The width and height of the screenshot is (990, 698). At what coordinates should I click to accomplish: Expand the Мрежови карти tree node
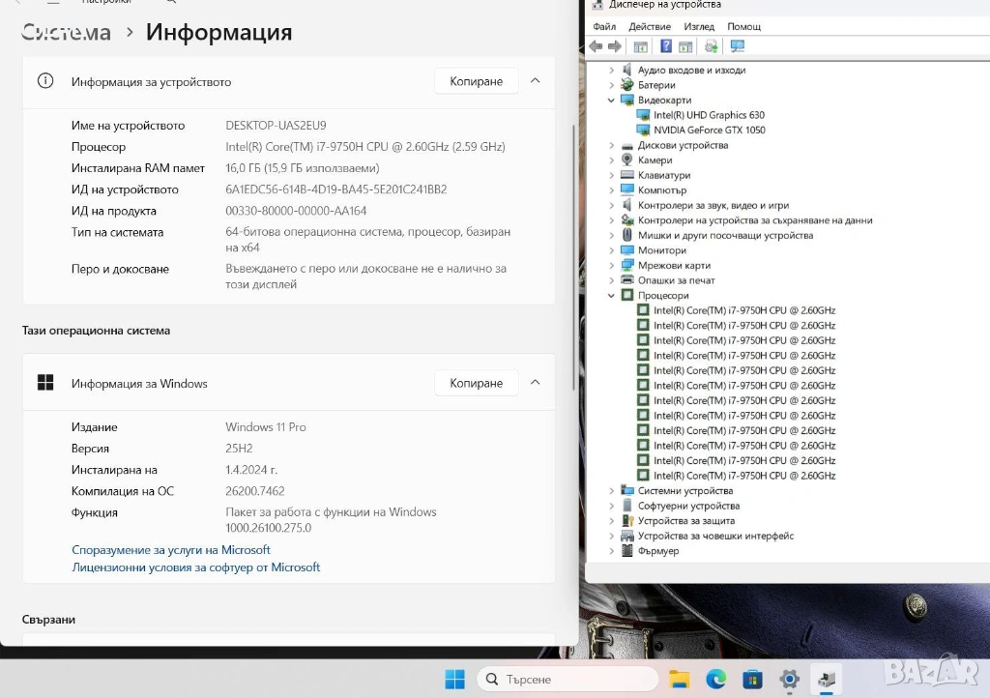click(x=611, y=266)
